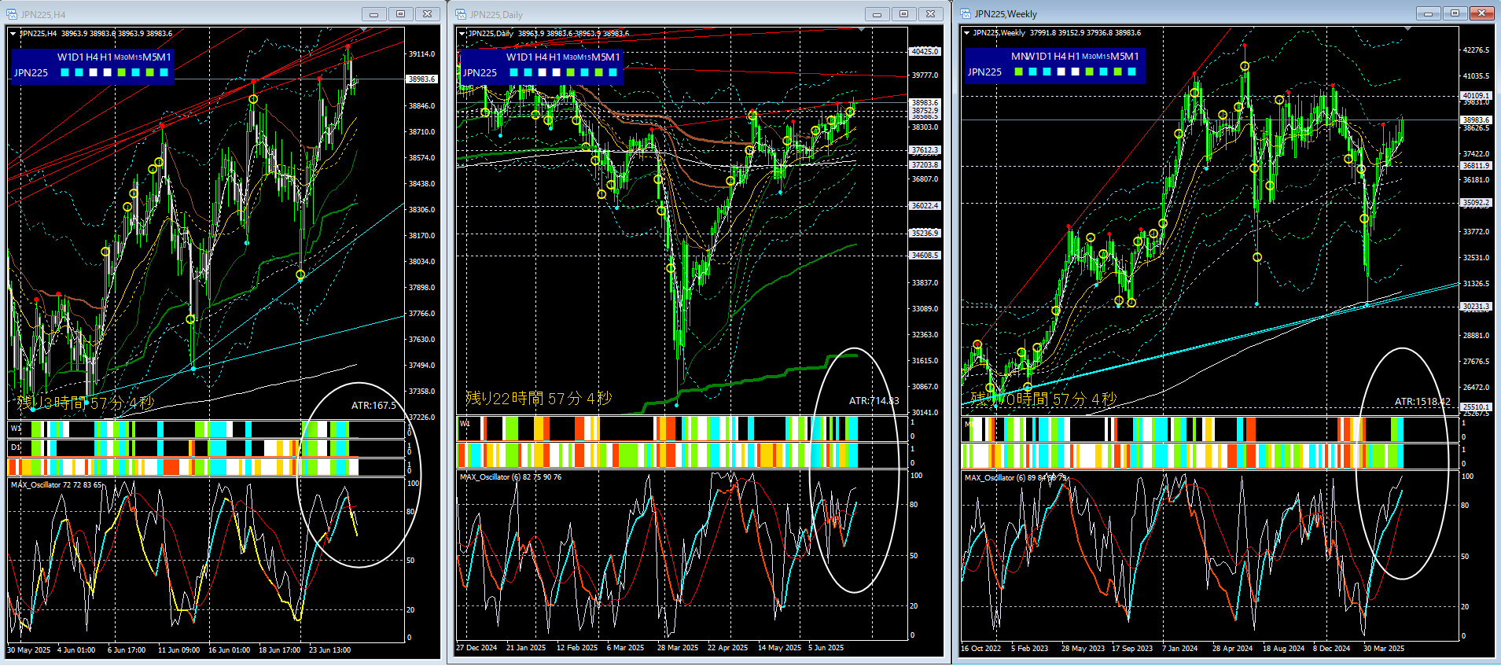1501x666 pixels.
Task: Click MAX_Oscillator (6) 82 75 90 76 label in Daily
Action: [510, 477]
